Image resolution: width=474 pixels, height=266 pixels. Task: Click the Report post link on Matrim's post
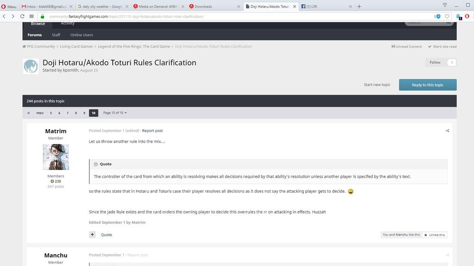pyautogui.click(x=152, y=131)
